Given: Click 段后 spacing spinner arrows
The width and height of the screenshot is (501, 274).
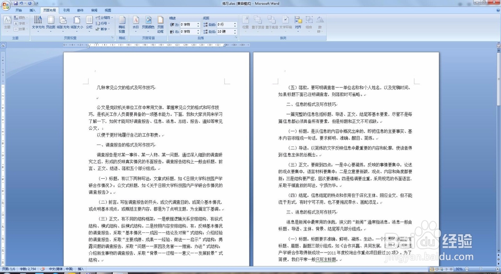Looking at the screenshot, I should [235, 32].
